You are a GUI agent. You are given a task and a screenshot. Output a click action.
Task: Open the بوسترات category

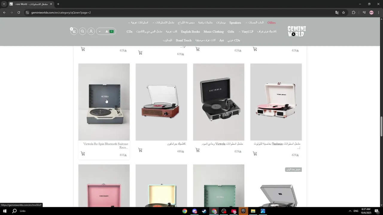[221, 23]
